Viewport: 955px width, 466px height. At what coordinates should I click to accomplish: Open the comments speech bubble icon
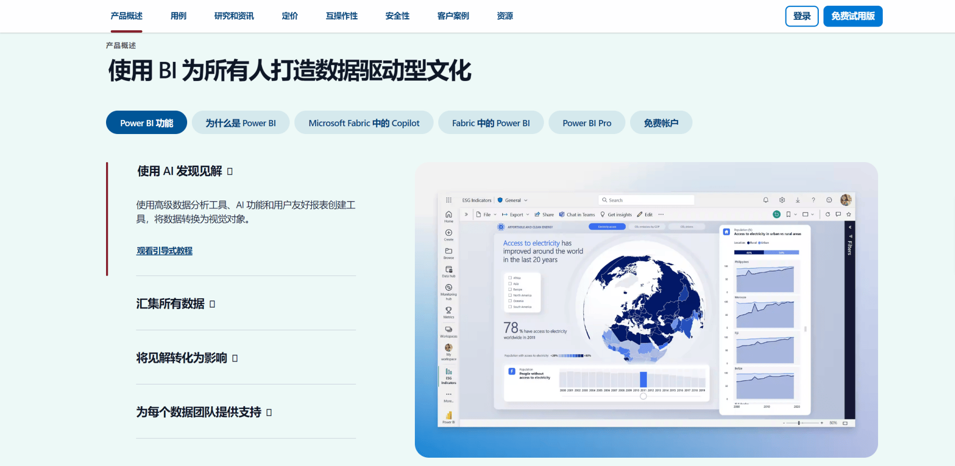coord(838,214)
